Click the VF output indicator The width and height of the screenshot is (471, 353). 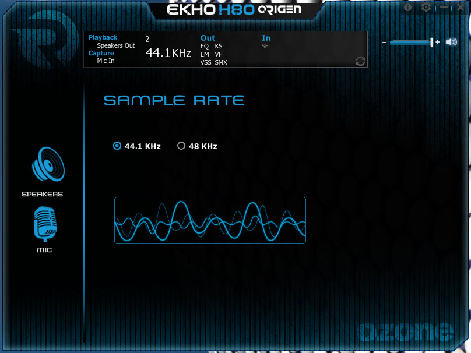(219, 54)
